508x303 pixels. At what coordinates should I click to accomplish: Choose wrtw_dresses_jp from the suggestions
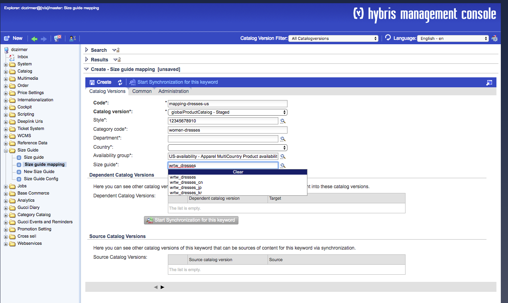pos(237,187)
